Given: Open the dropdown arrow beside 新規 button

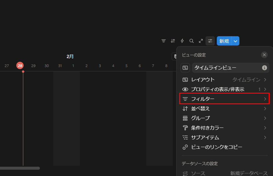Looking at the screenshot, I should (235, 41).
